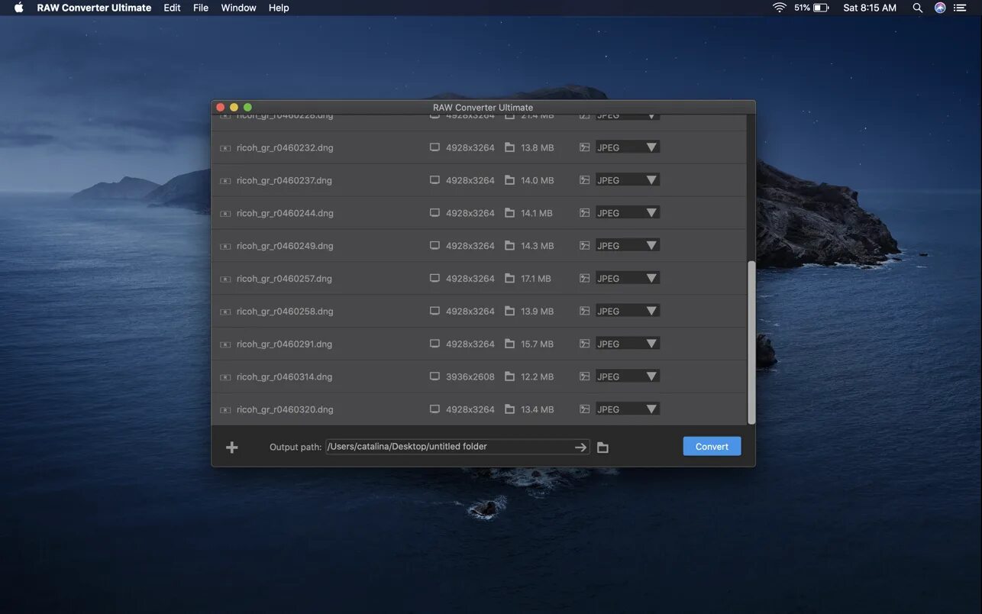982x614 pixels.
Task: Select file name ricoh_gr_r0460237.dng
Action: pyautogui.click(x=284, y=181)
